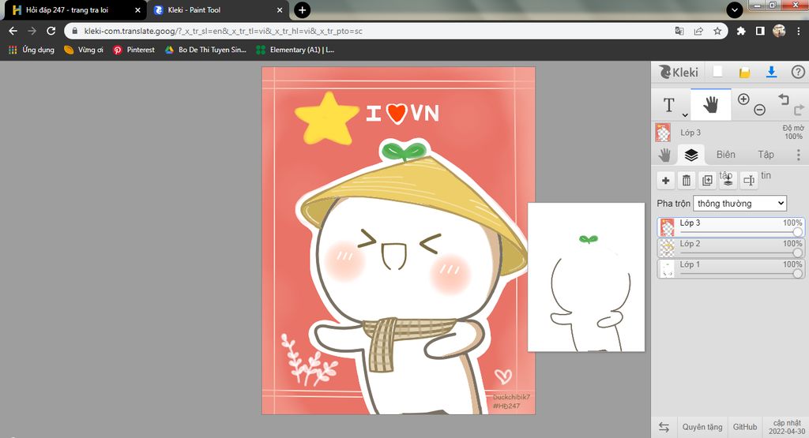Flip the panel side with swap arrows
Screen dimensions: 809x438
664,427
